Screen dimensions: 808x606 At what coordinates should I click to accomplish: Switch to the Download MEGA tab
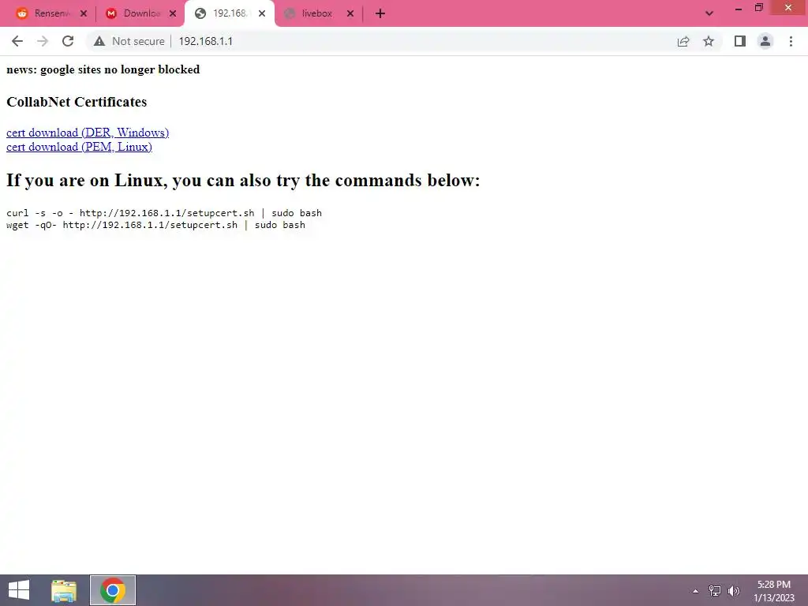(141, 14)
